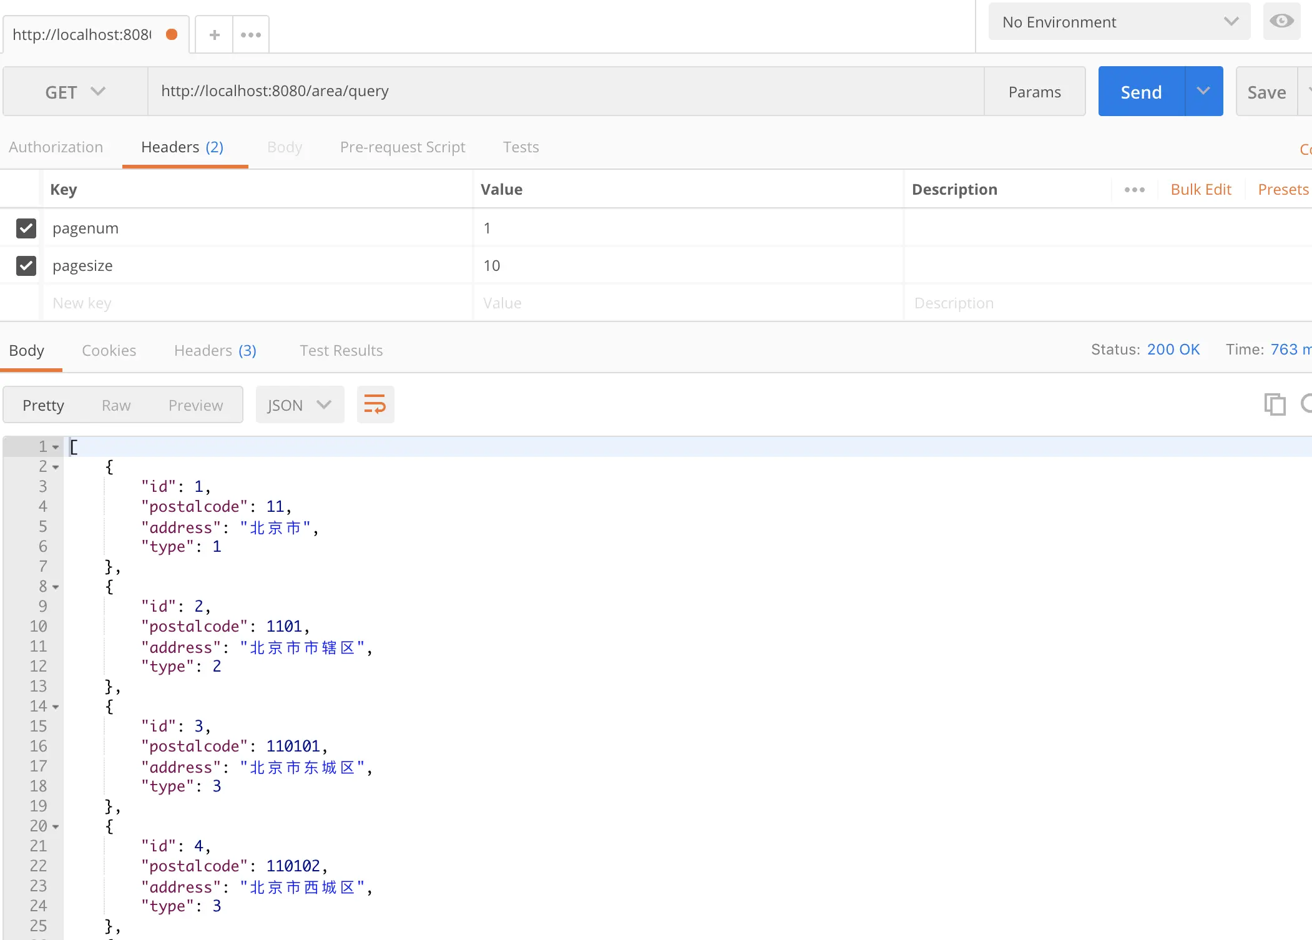Click the environment quick look eye icon

[x=1281, y=21]
